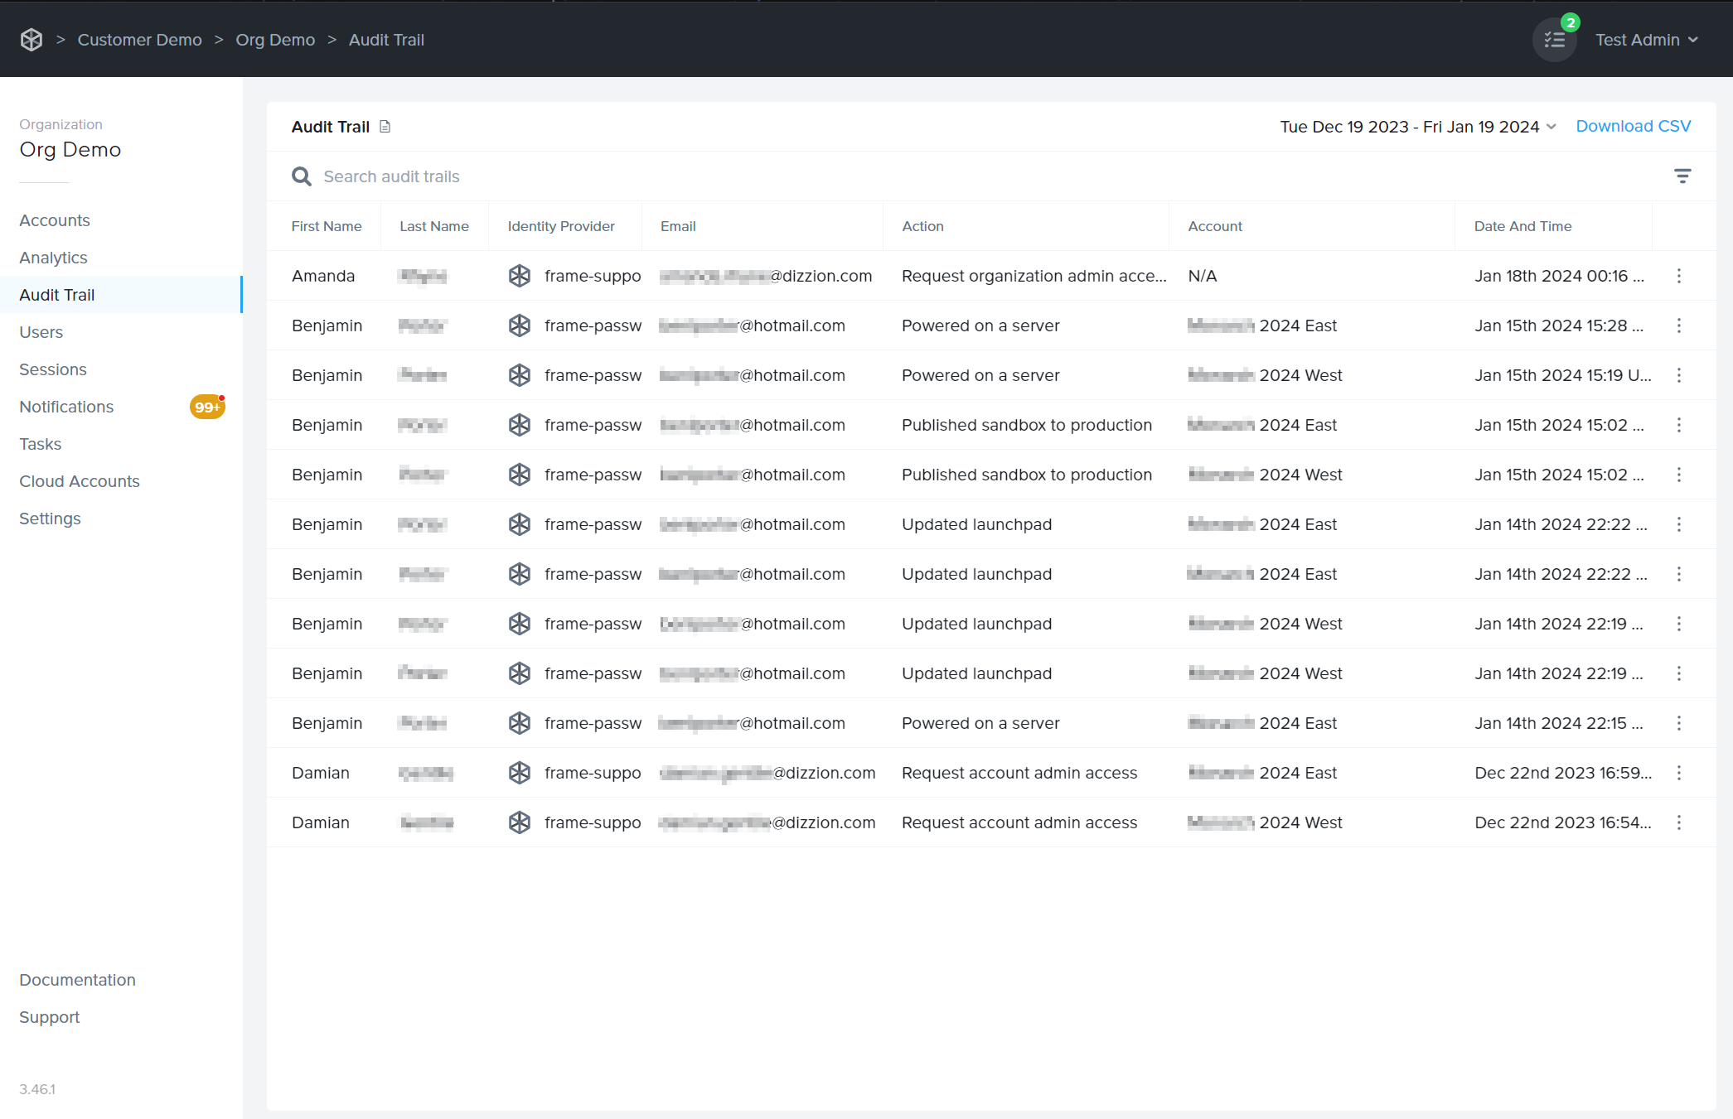This screenshot has width=1733, height=1119.
Task: Open the filter icon in search bar
Action: (1682, 176)
